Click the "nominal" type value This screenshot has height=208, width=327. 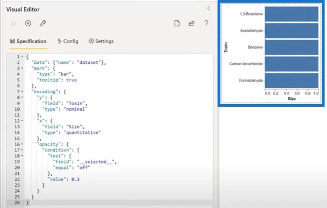[x=76, y=109]
